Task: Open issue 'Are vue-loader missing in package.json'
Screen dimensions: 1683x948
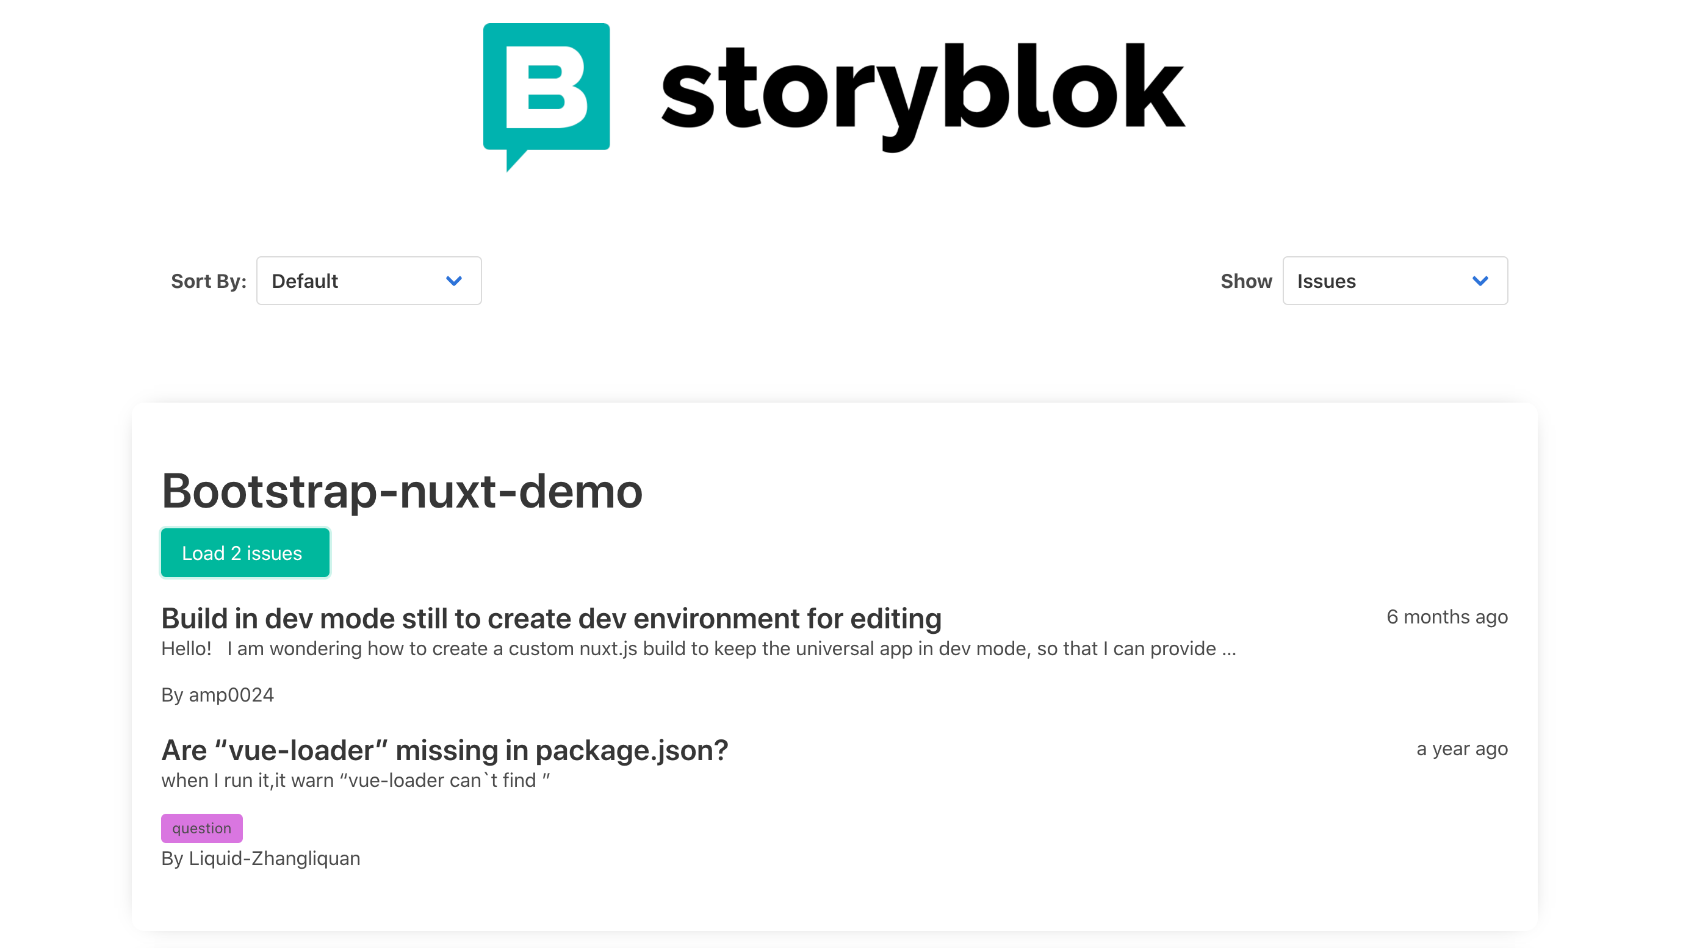Action: [x=445, y=750]
